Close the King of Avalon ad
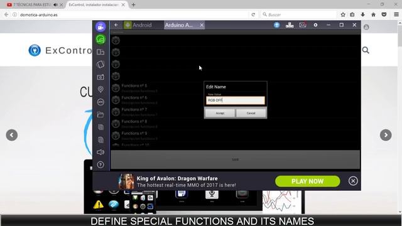This screenshot has width=402, height=226. (x=353, y=181)
